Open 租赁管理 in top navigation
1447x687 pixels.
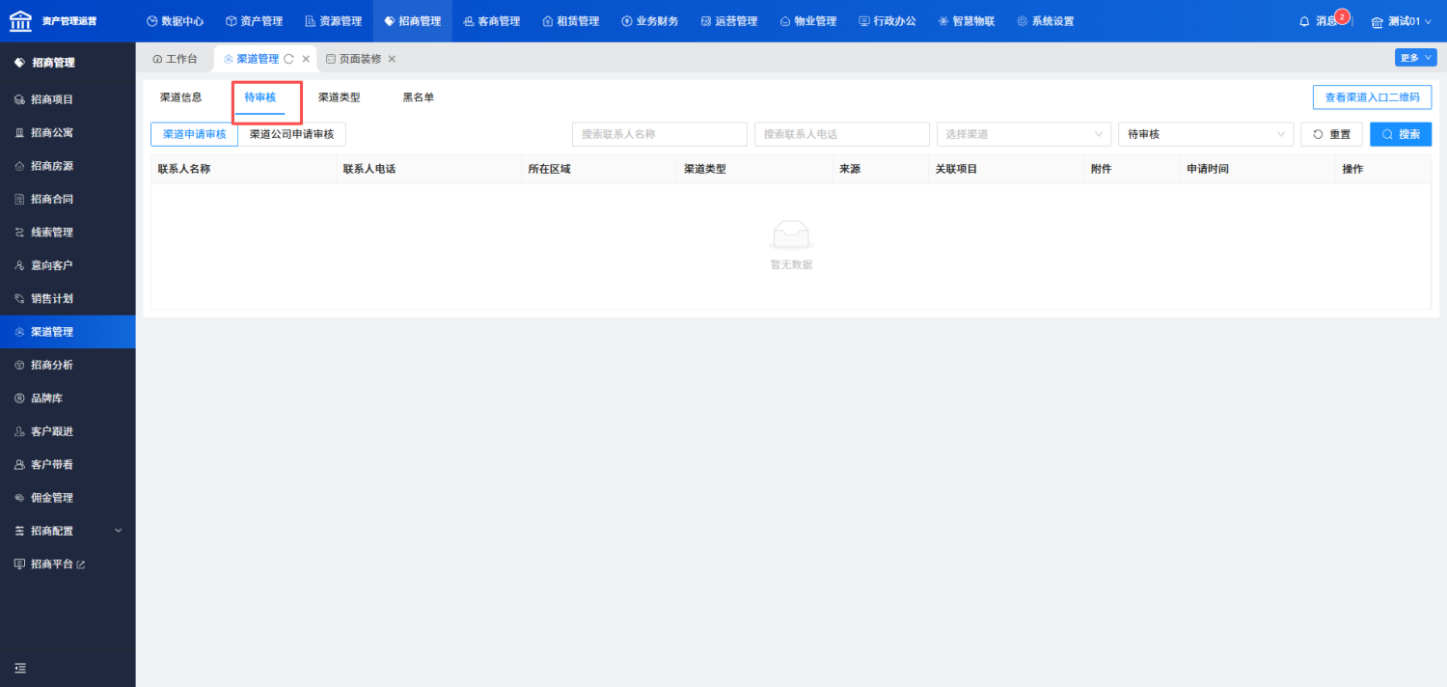pos(570,21)
